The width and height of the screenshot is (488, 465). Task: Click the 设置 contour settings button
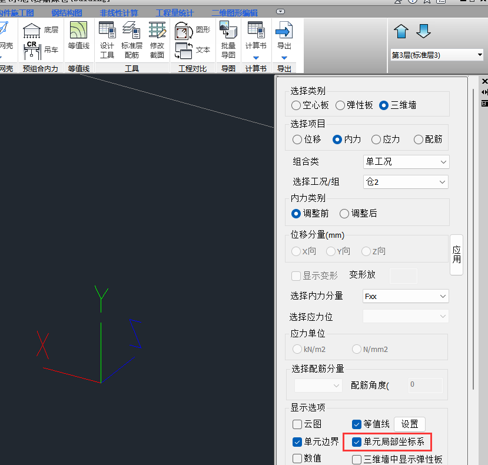[410, 424]
